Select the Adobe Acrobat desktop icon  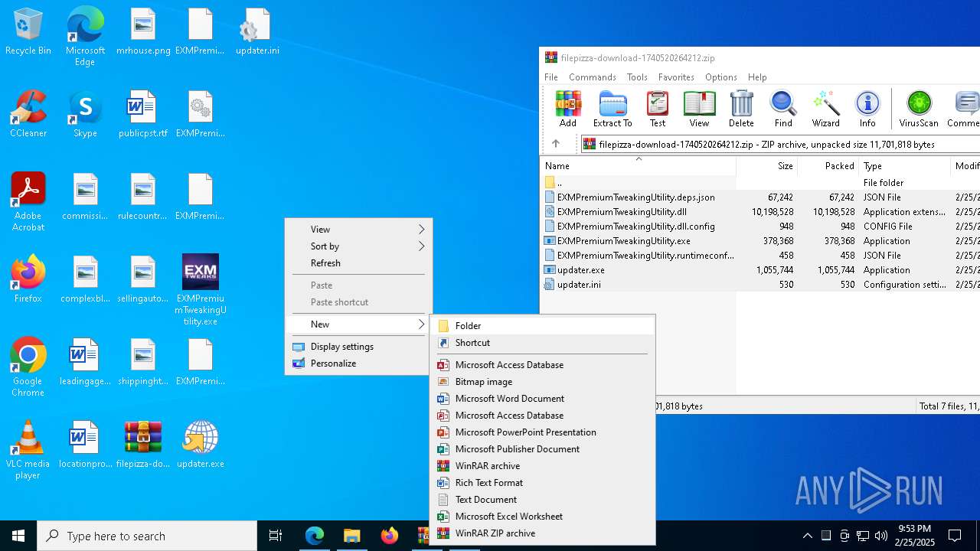[28, 202]
